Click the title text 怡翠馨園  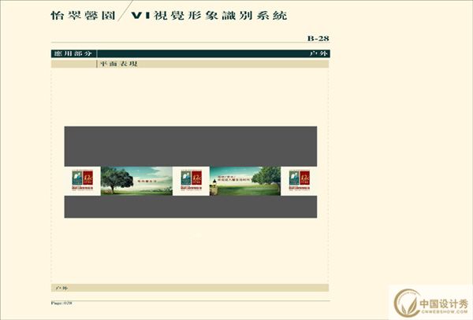coord(83,16)
